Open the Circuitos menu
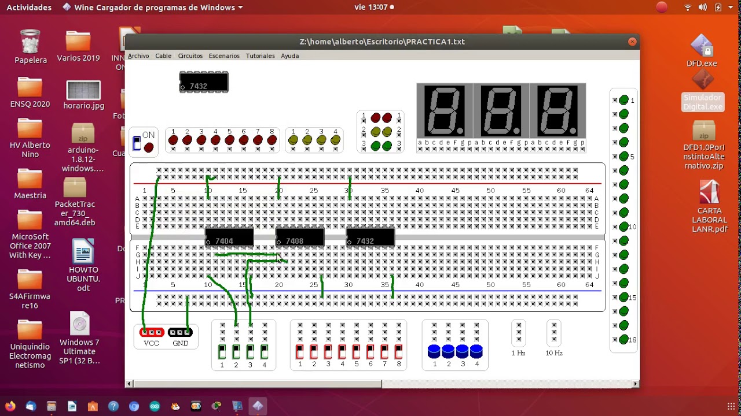Viewport: 741px width, 416px height. tap(190, 56)
